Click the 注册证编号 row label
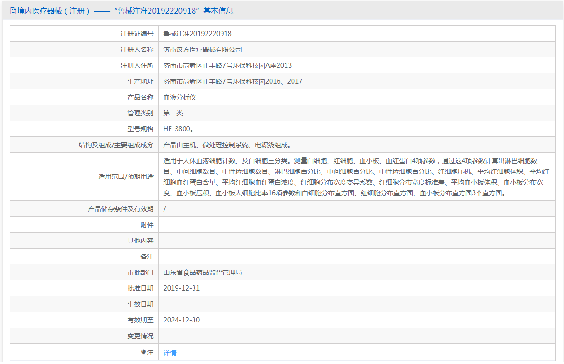Viewport: 564px width, 364px height. click(137, 34)
